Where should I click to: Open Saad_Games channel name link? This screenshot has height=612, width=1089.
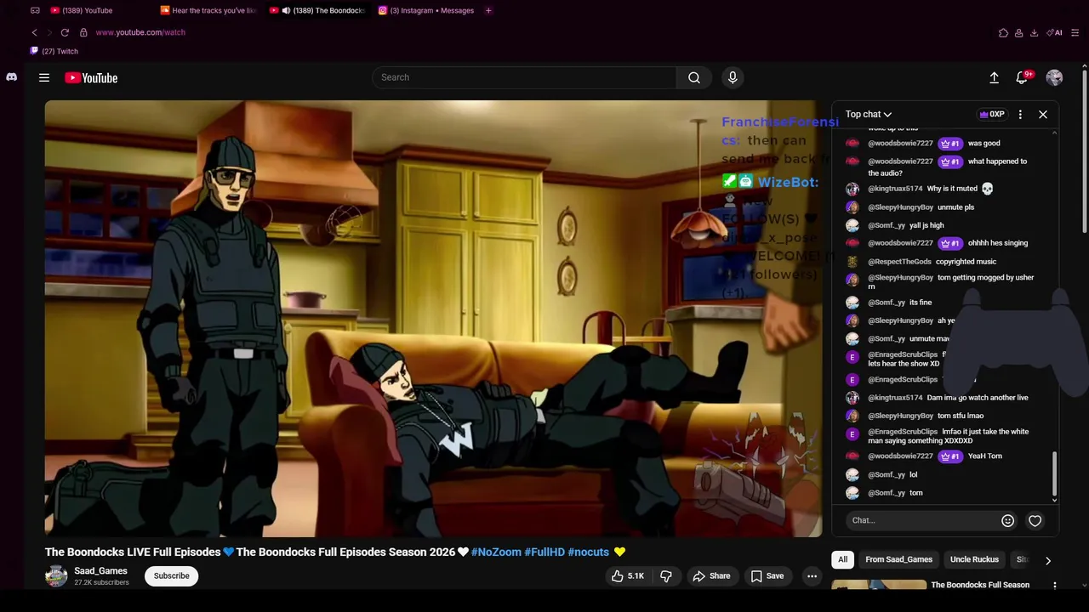[x=100, y=571]
